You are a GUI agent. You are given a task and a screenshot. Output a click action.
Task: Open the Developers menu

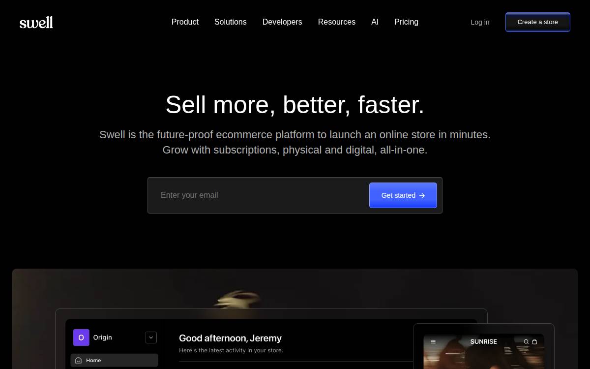[282, 22]
